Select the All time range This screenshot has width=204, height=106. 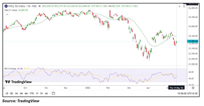point(46,93)
